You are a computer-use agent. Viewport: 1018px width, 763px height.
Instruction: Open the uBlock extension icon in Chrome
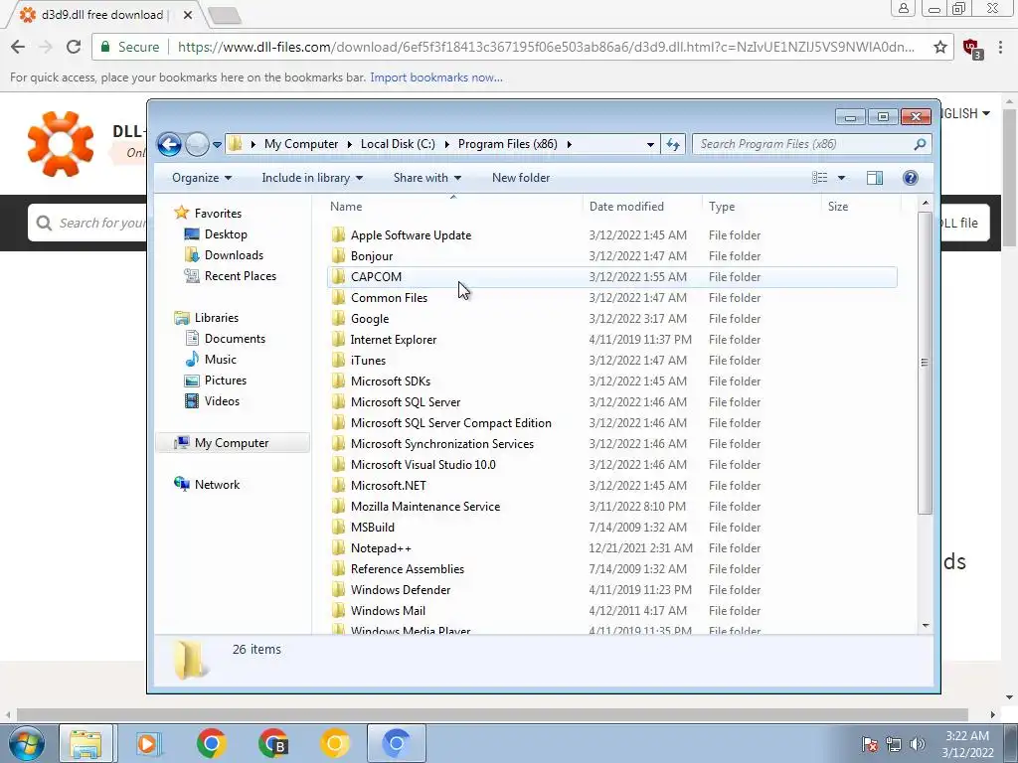pos(971,48)
